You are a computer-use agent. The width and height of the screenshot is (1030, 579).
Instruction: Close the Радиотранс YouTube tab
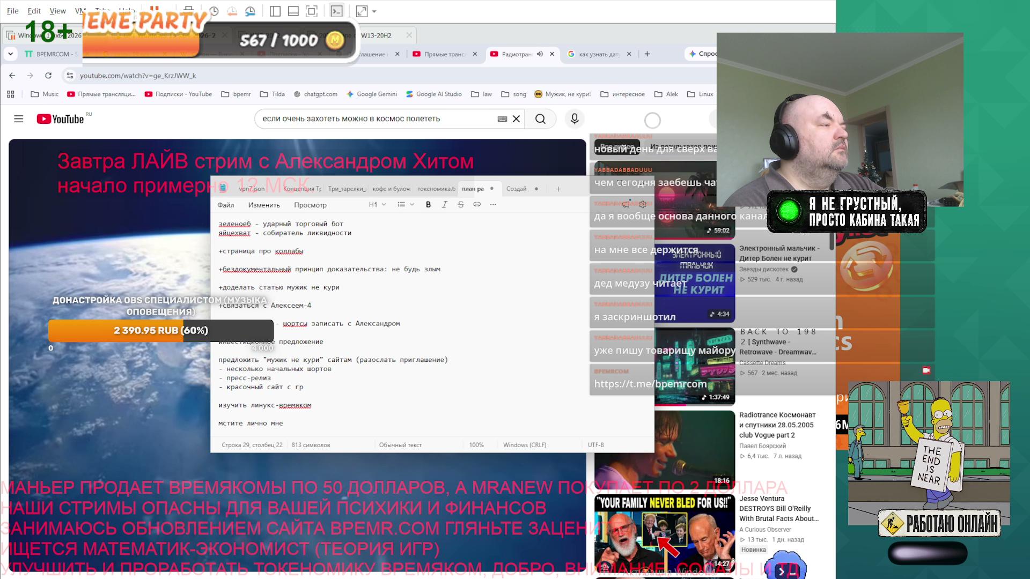tap(552, 54)
